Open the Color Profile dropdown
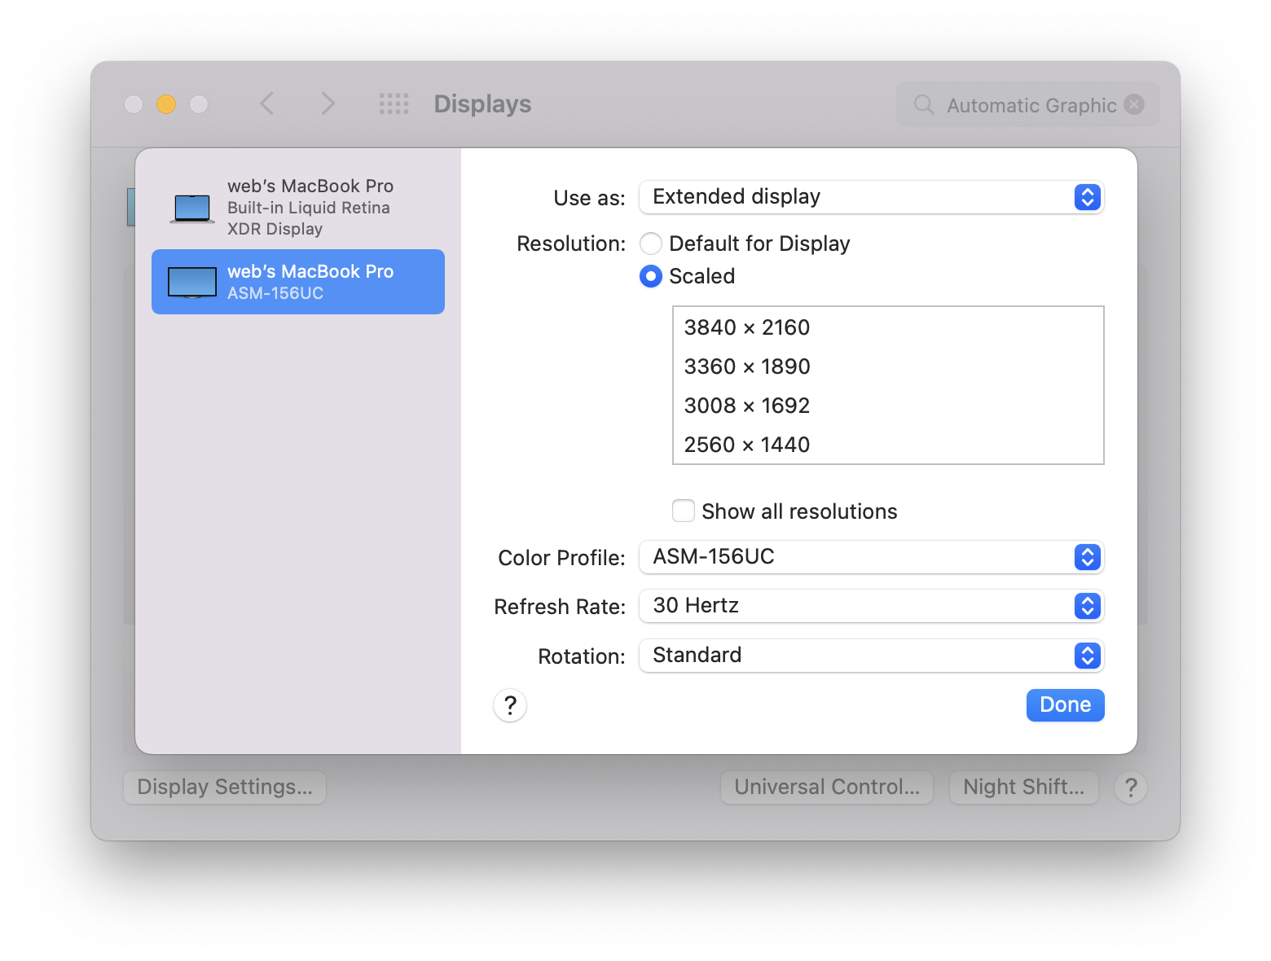 click(x=872, y=557)
